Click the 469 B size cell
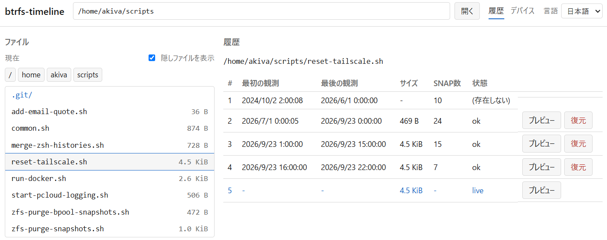The image size is (607, 240). [x=409, y=121]
